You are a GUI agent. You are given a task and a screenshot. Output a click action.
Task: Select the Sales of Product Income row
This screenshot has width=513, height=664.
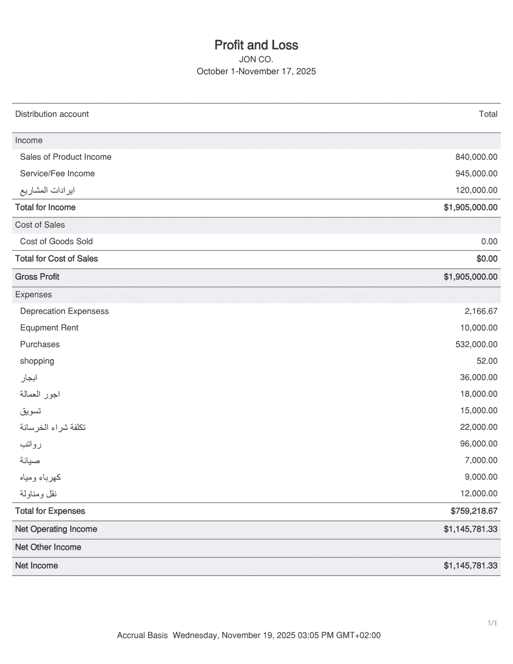[66, 157]
